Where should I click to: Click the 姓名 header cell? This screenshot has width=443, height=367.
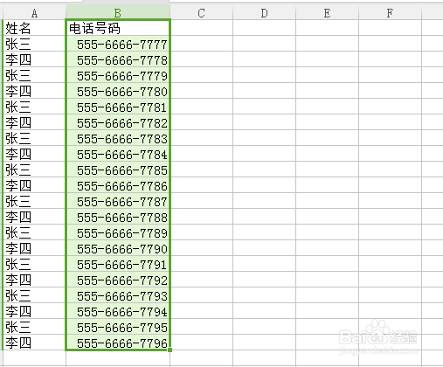point(34,28)
